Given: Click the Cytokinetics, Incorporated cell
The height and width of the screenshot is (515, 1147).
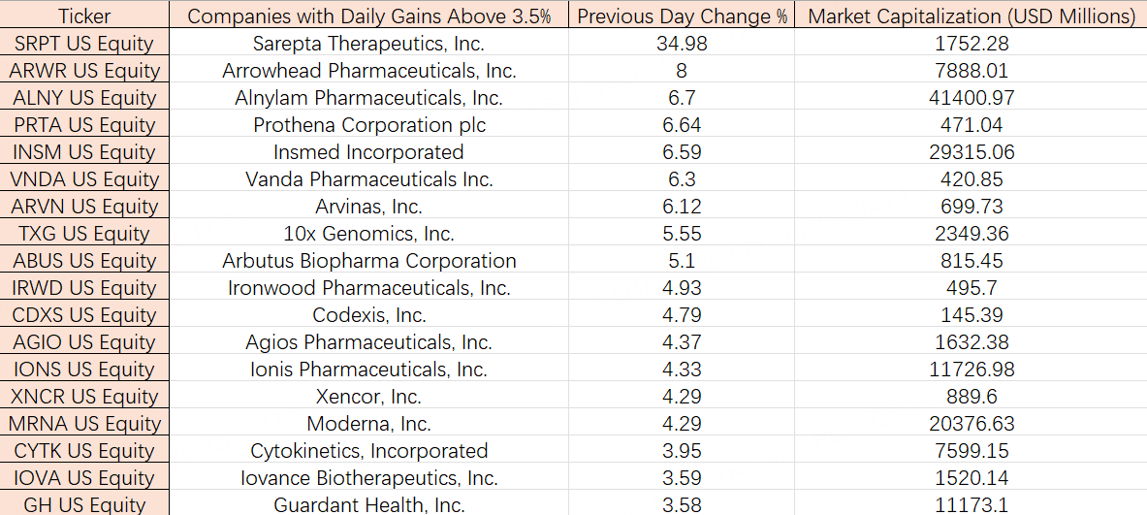Looking at the screenshot, I should [x=368, y=451].
